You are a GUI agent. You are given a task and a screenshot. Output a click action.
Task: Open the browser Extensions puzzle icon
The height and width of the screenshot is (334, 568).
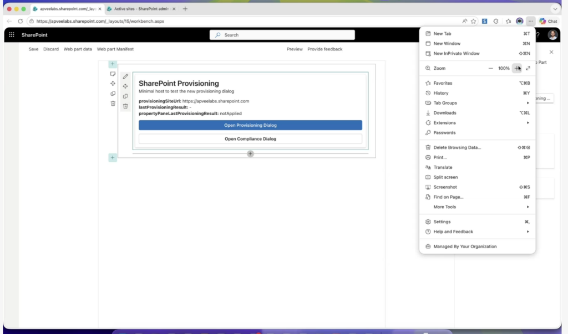point(496,21)
